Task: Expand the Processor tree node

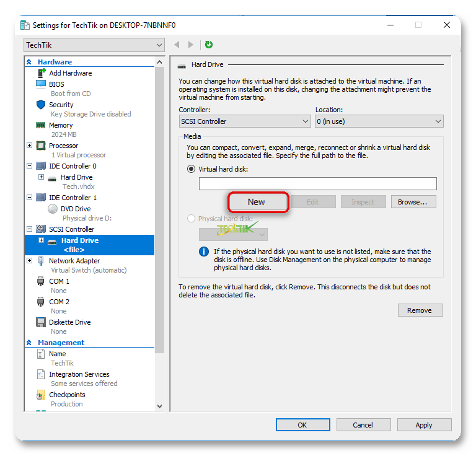Action: click(29, 146)
